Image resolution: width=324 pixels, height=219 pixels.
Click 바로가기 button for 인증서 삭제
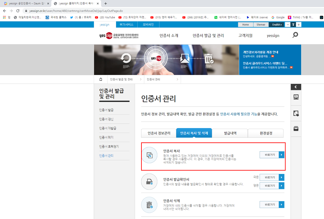[x=272, y=205]
